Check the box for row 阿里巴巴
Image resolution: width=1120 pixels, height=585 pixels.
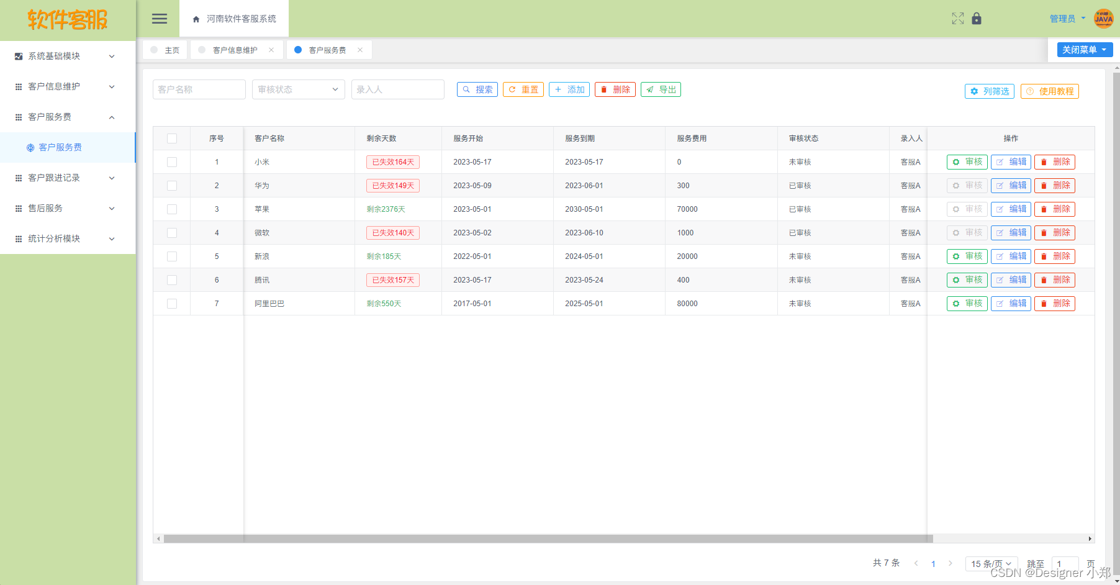(x=172, y=304)
